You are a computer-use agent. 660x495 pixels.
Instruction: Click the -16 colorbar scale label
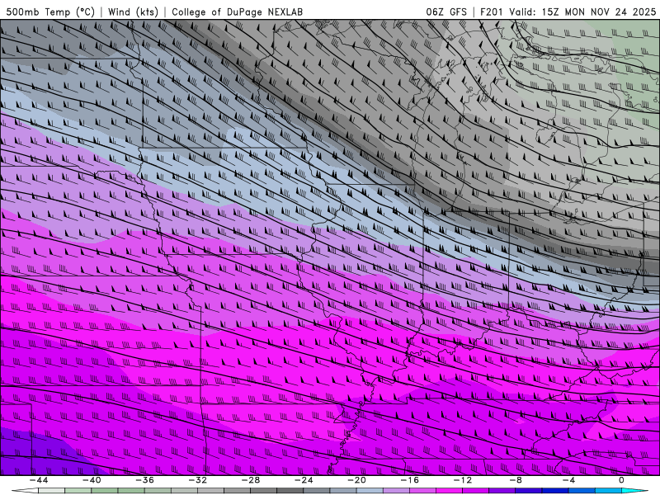[409, 480]
